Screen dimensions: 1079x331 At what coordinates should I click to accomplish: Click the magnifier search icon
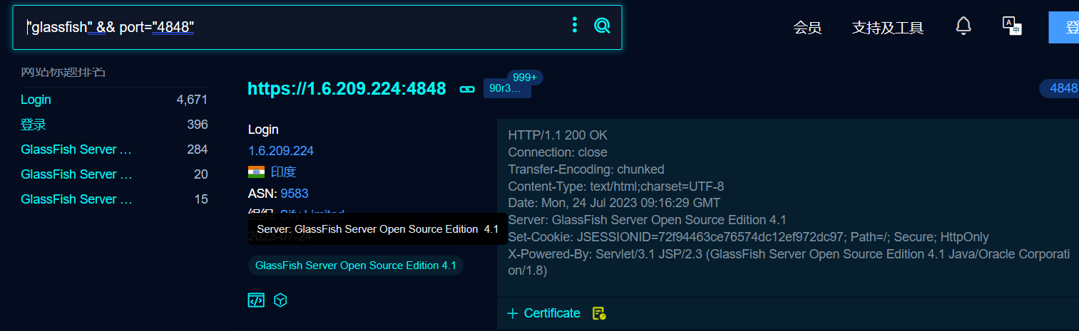click(602, 26)
